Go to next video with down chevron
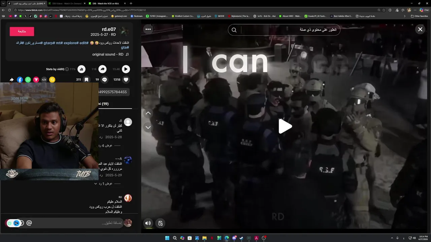This screenshot has height=242, width=431. (x=148, y=127)
